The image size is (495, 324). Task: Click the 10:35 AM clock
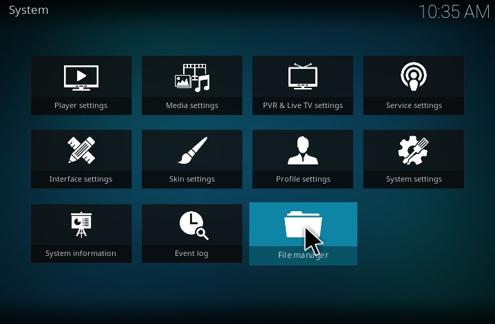(454, 12)
